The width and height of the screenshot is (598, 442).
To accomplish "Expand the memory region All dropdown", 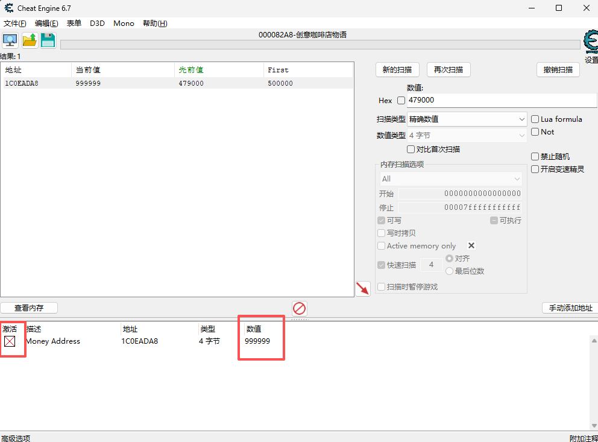I will [x=450, y=179].
